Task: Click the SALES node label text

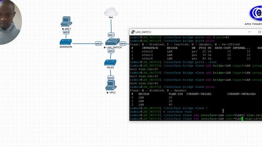Action: (110, 67)
